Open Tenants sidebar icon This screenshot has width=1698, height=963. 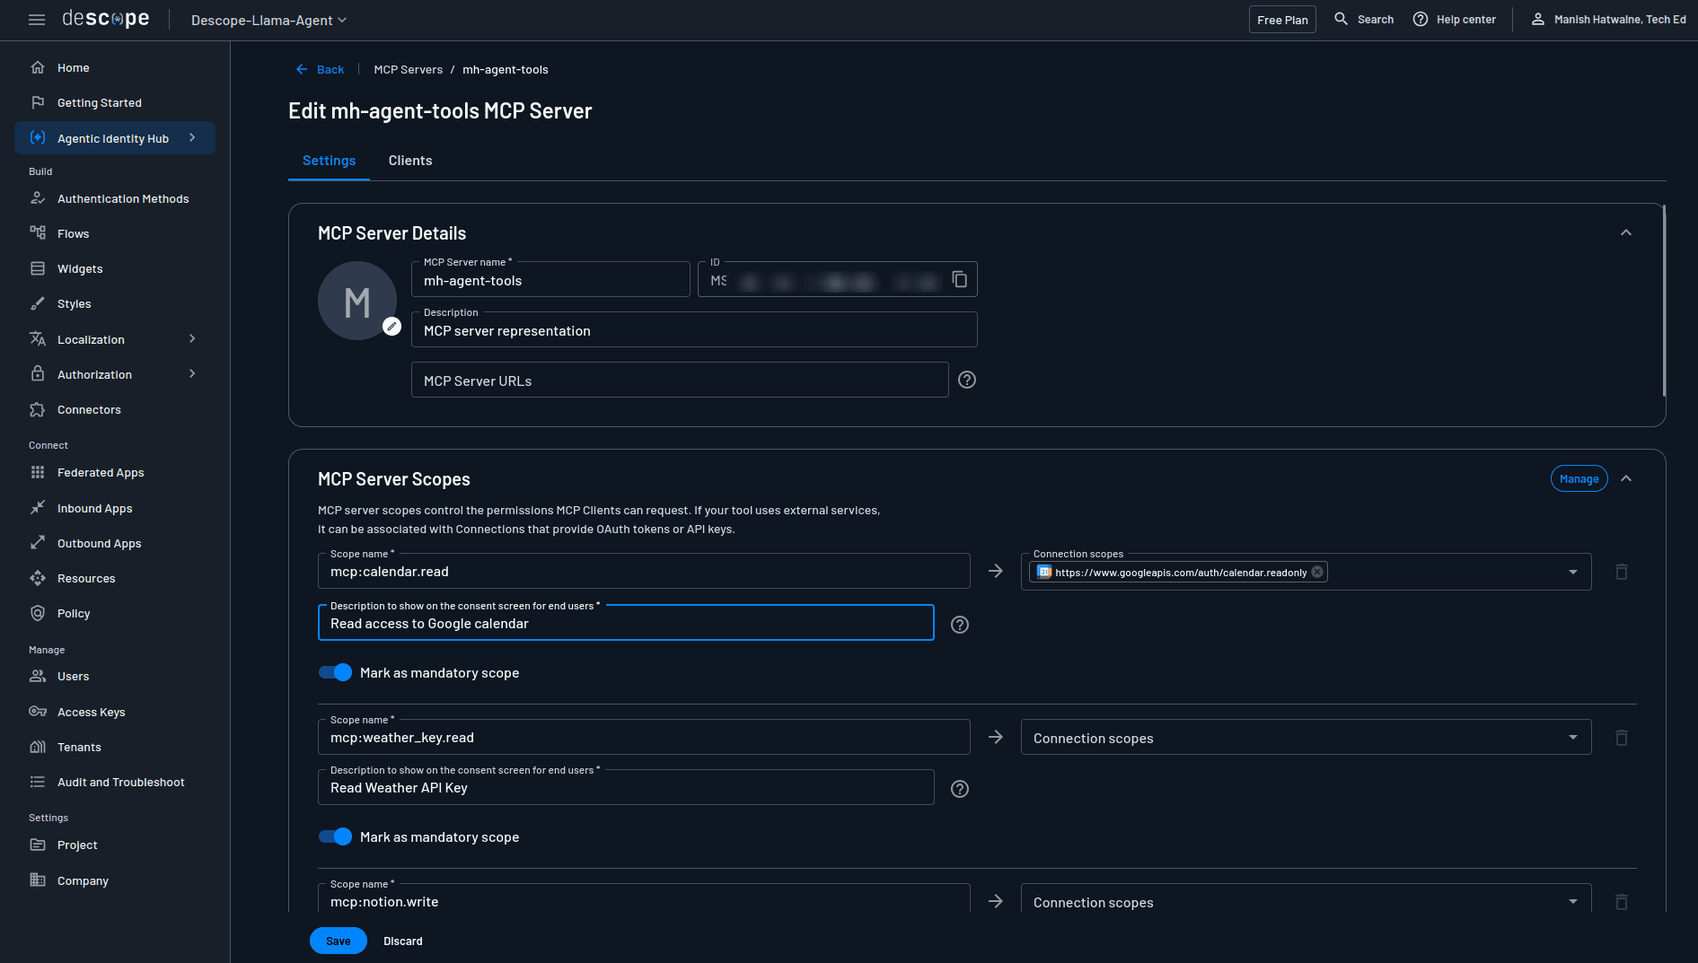38,747
